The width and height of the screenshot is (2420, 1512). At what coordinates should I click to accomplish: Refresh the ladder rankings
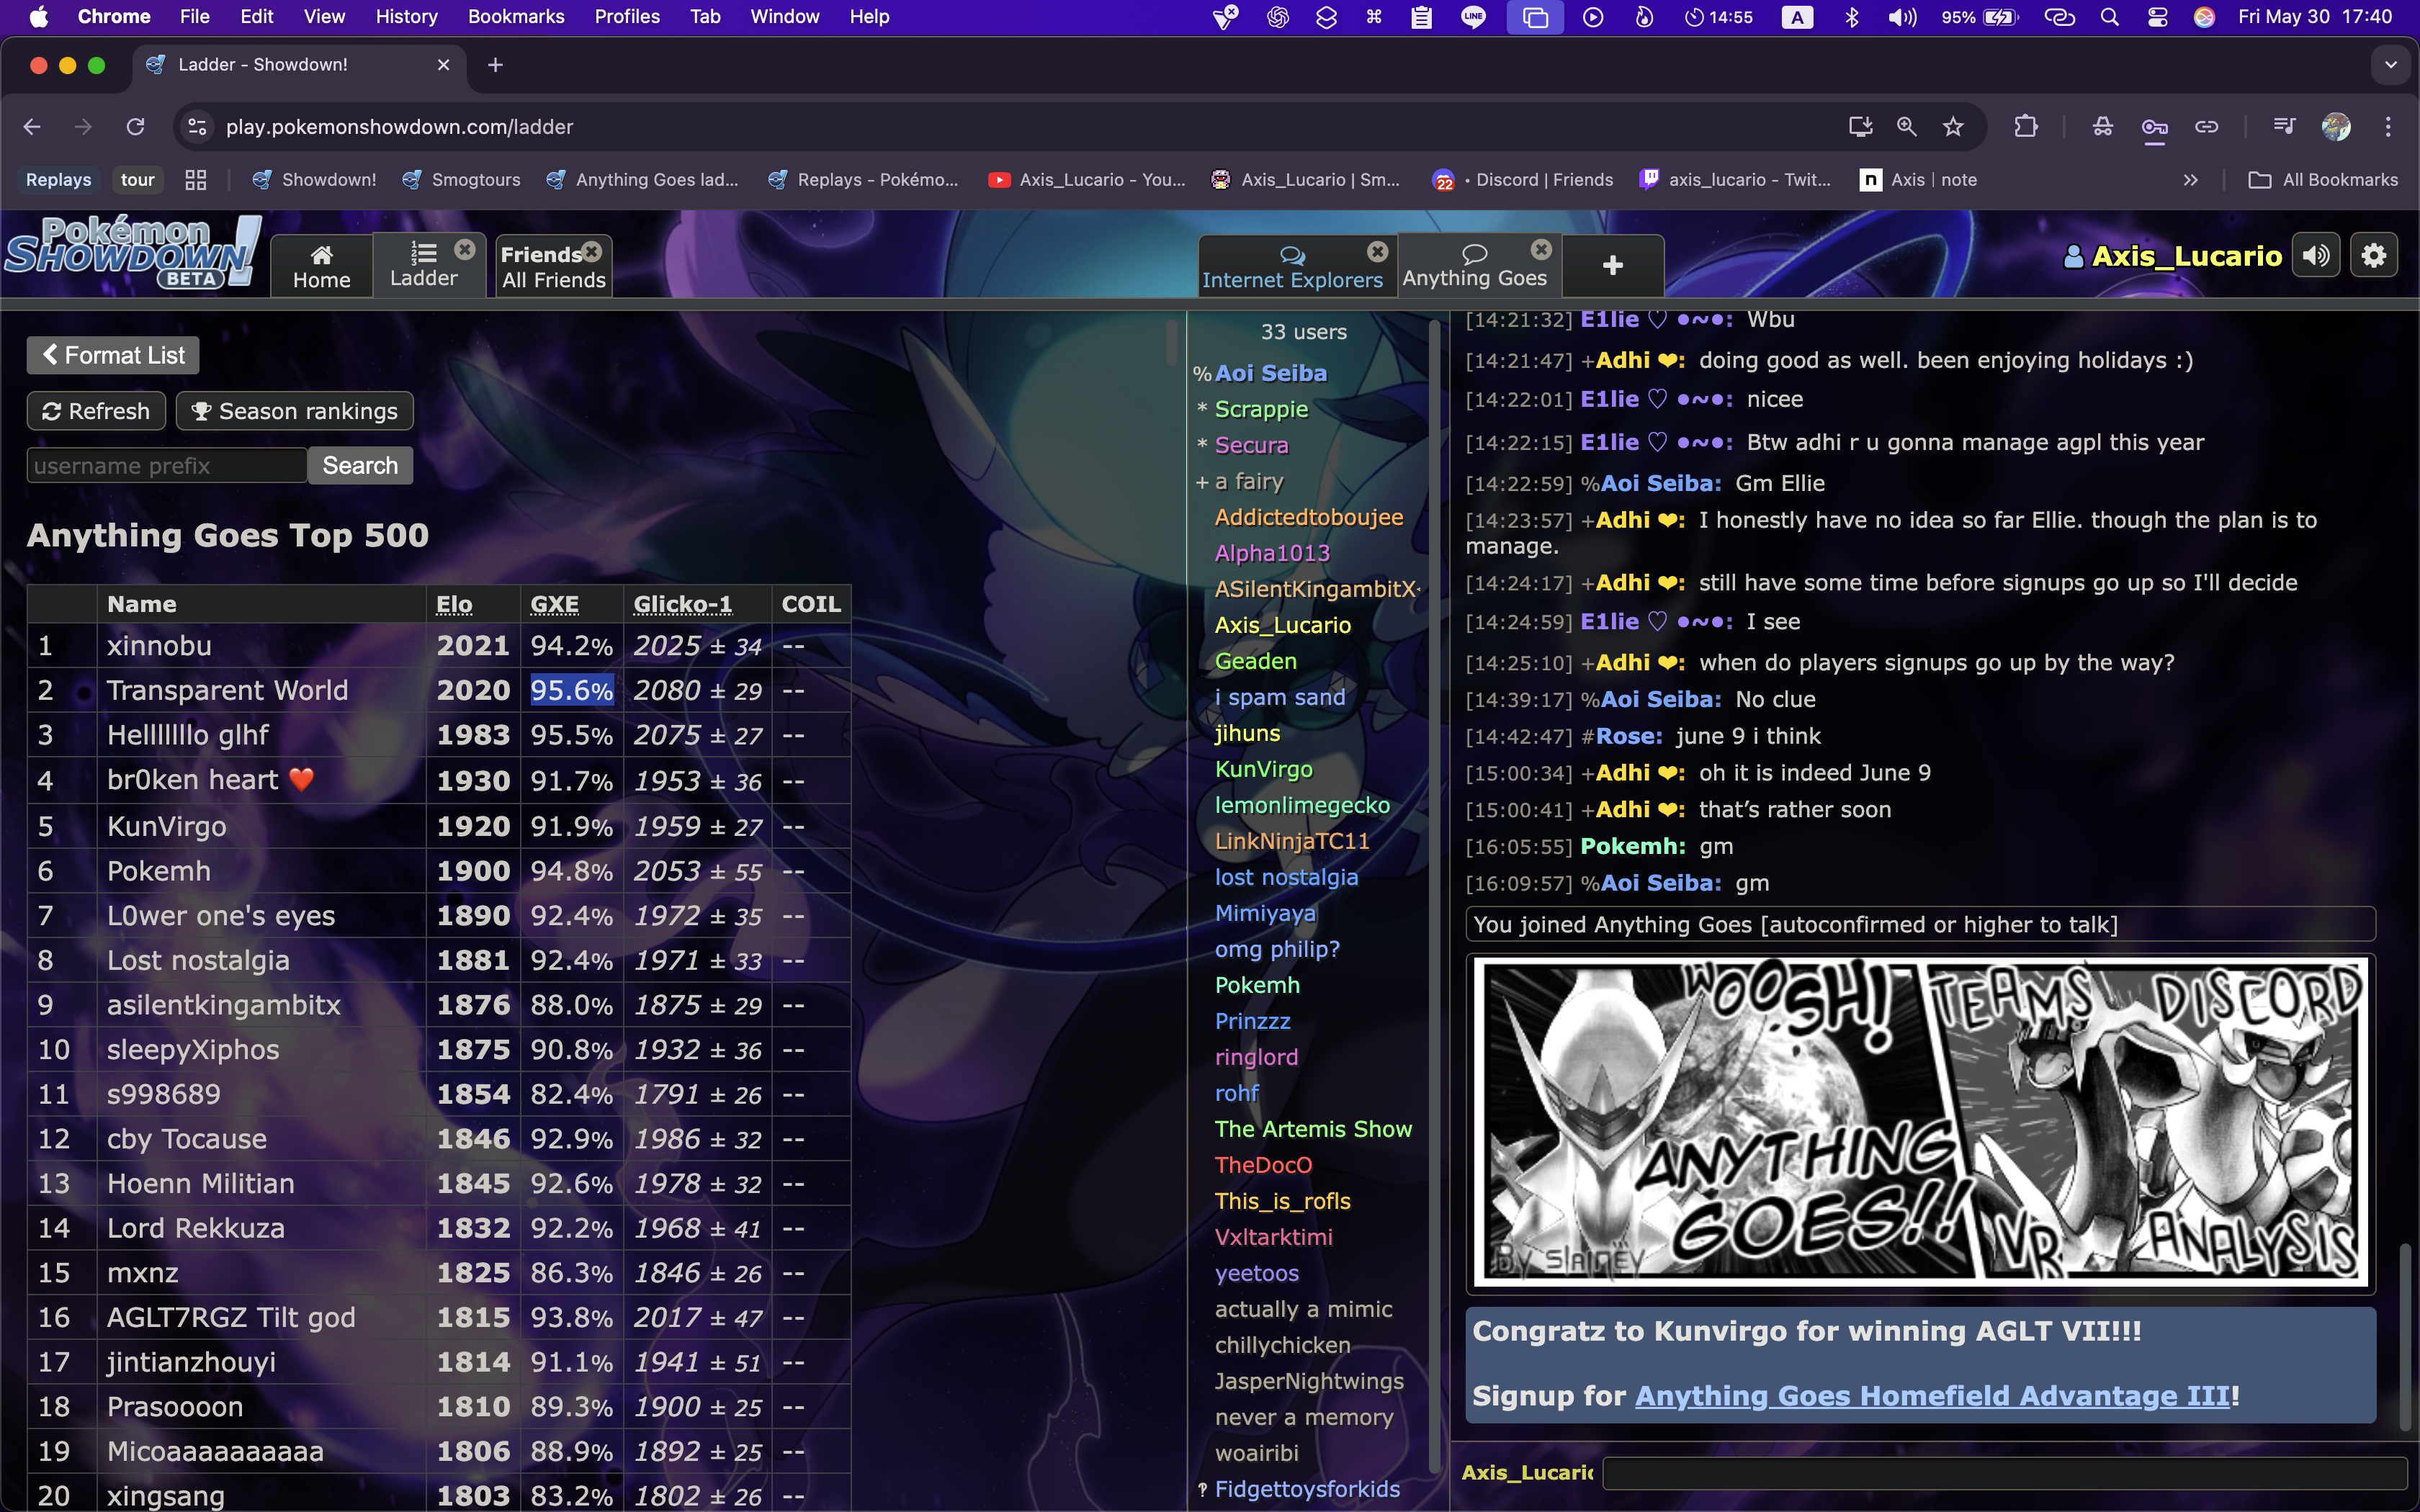click(96, 411)
